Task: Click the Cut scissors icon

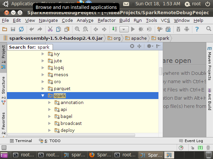Action: 50,29
